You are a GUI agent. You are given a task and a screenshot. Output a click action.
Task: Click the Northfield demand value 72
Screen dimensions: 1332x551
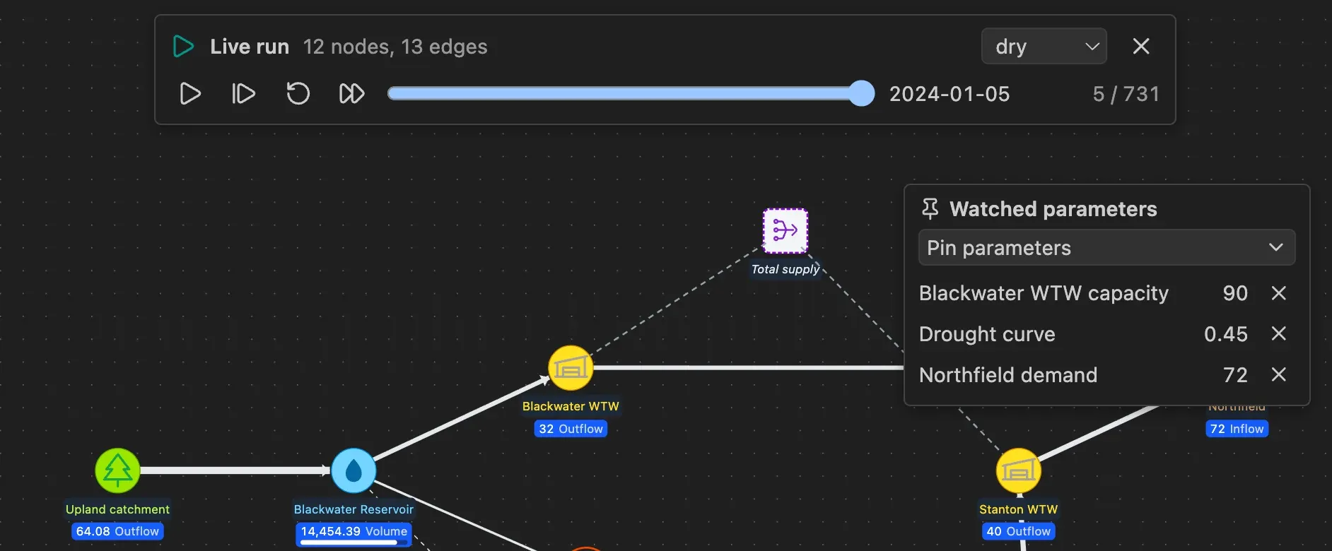point(1235,375)
